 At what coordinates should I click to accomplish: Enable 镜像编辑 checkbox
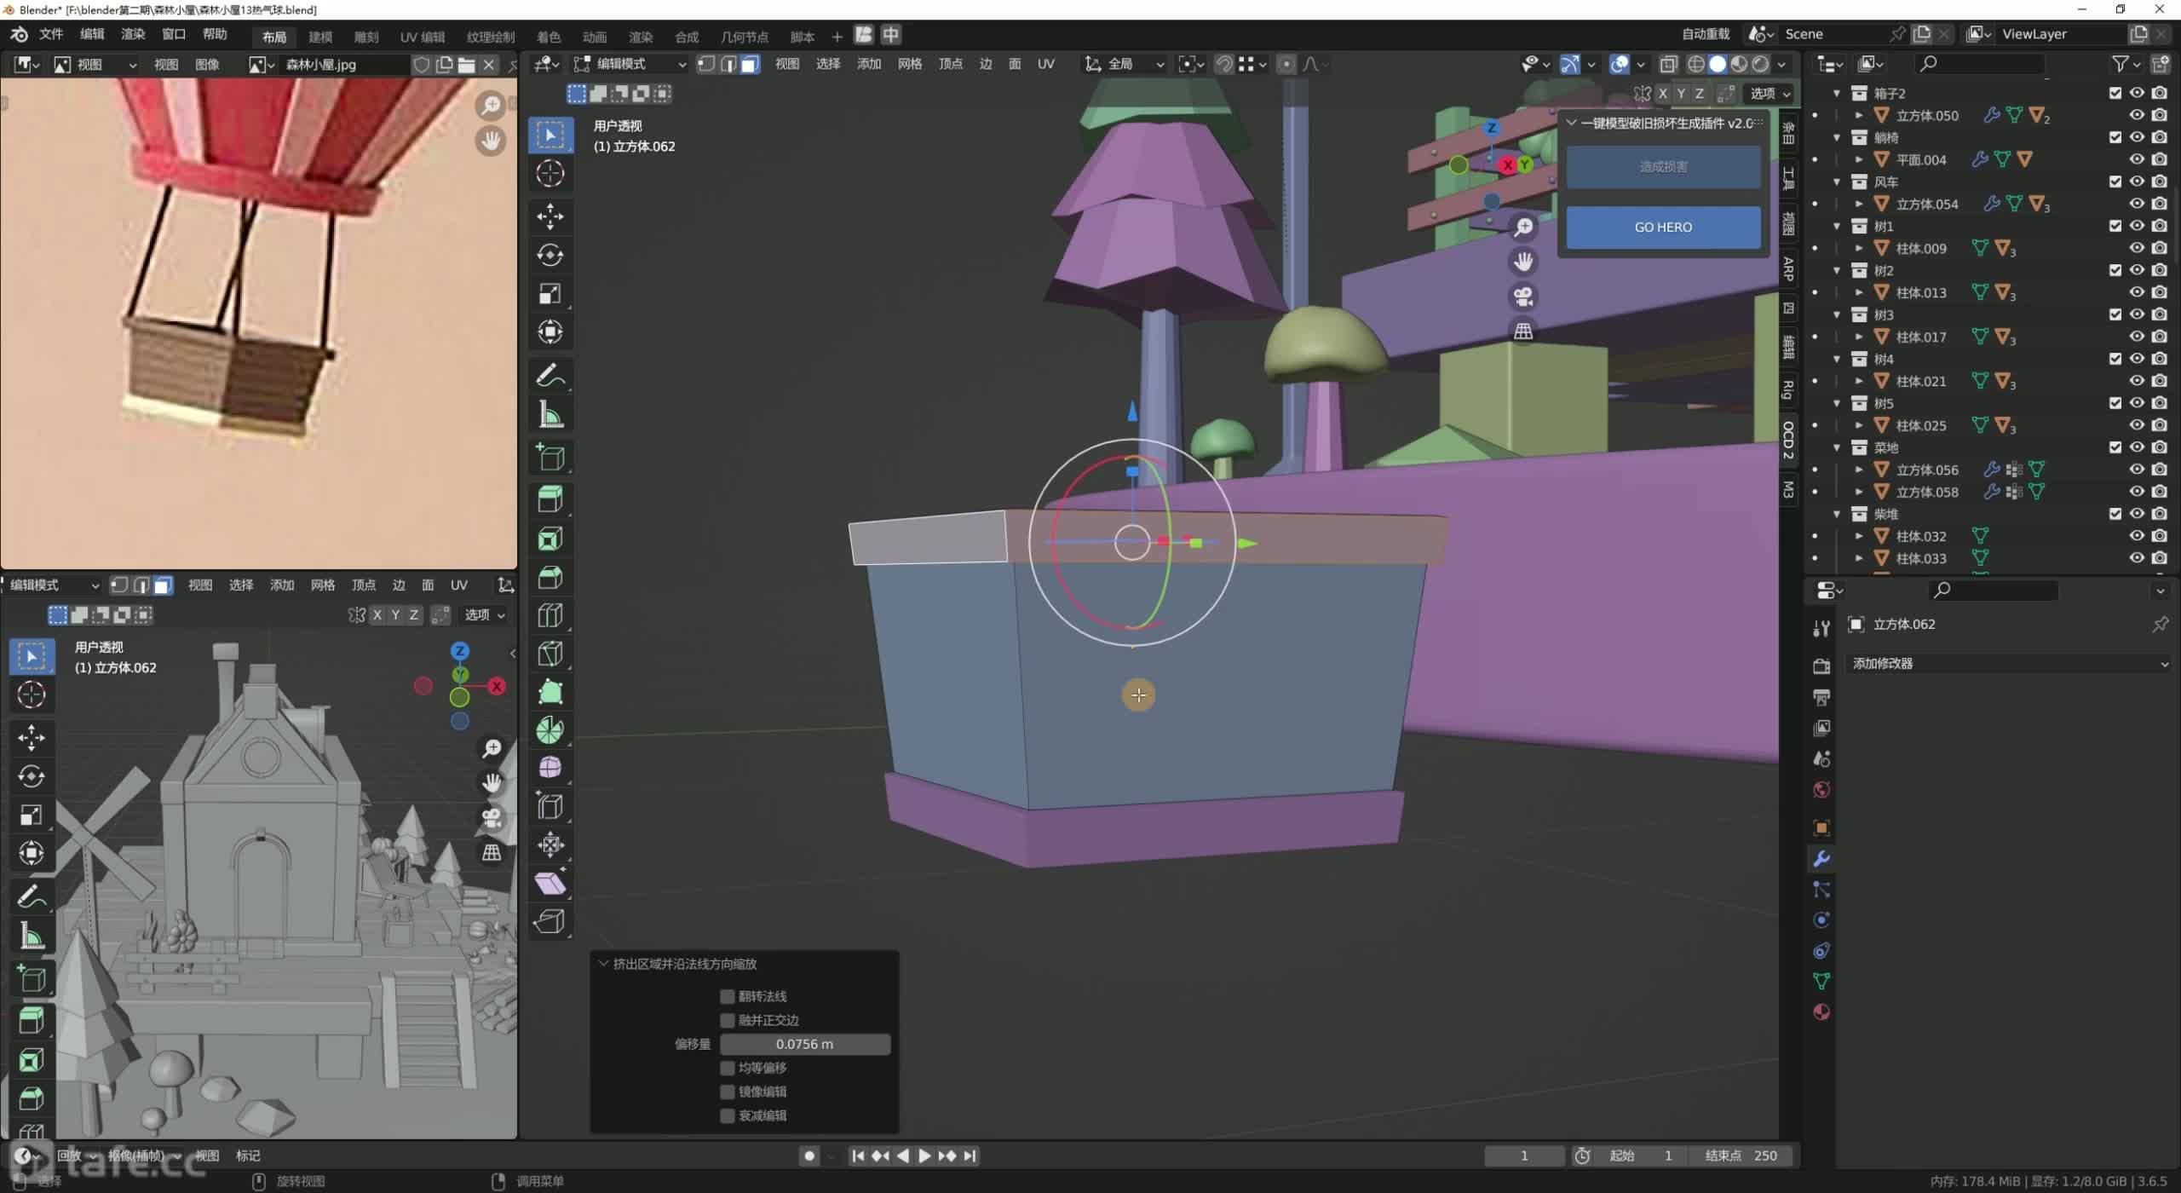click(728, 1092)
